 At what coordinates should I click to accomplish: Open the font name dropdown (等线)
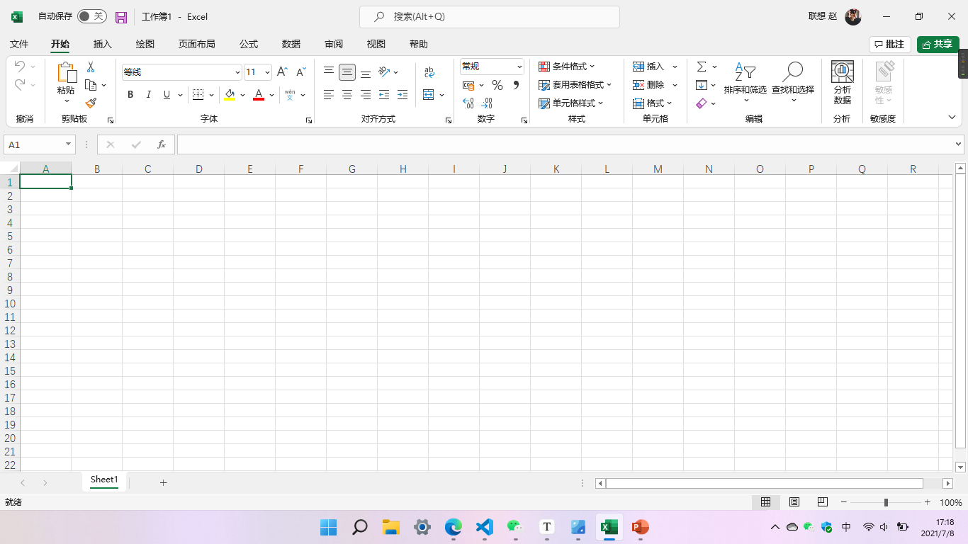pos(237,72)
